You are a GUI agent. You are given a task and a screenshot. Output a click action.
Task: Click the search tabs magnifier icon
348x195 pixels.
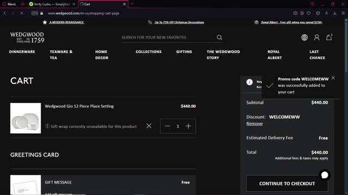pyautogui.click(x=312, y=4)
